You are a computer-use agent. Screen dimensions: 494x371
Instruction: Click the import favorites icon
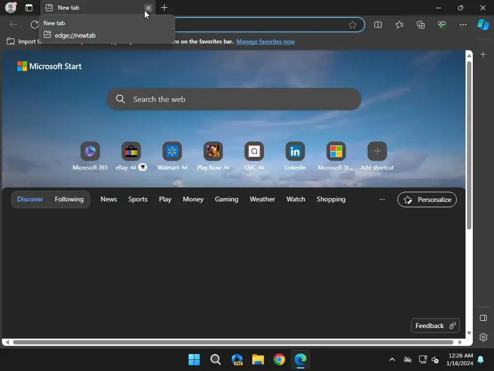(x=11, y=42)
